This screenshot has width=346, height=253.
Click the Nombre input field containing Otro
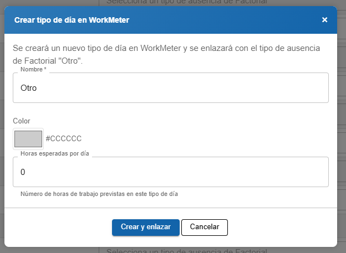coord(171,87)
